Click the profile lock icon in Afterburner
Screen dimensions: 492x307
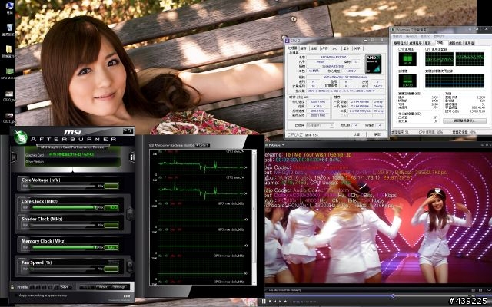pyautogui.click(x=12, y=286)
